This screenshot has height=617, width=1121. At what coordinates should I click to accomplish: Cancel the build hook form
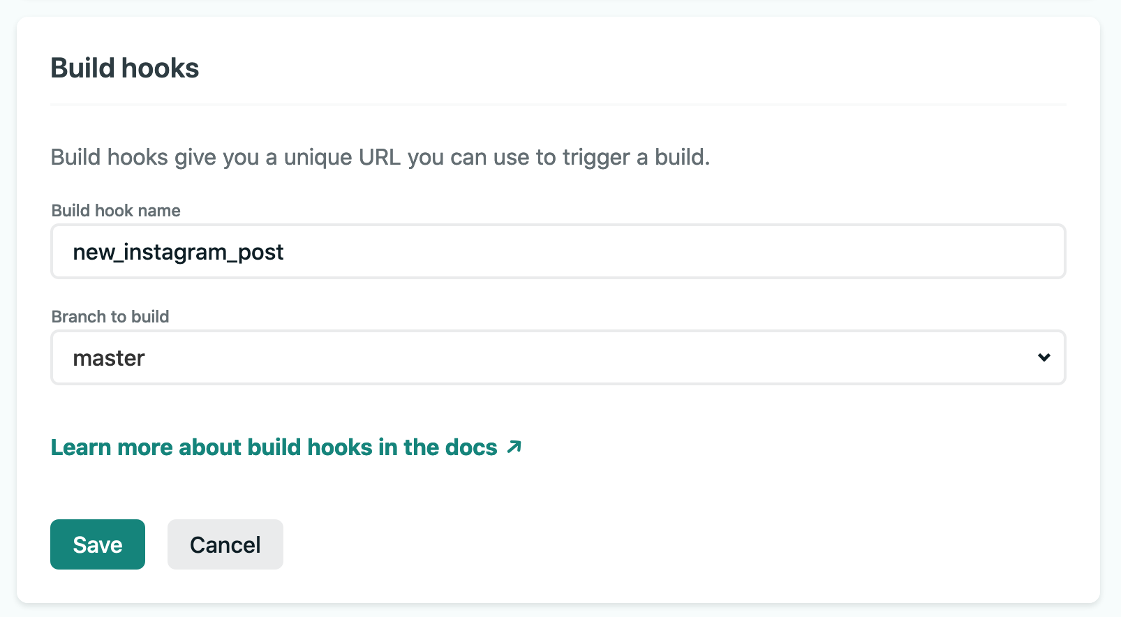click(225, 544)
